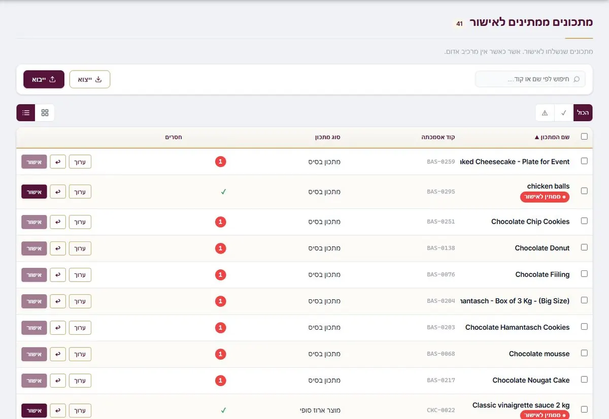Click return arrow icon for chicken balls
This screenshot has height=419, width=609.
click(58, 192)
